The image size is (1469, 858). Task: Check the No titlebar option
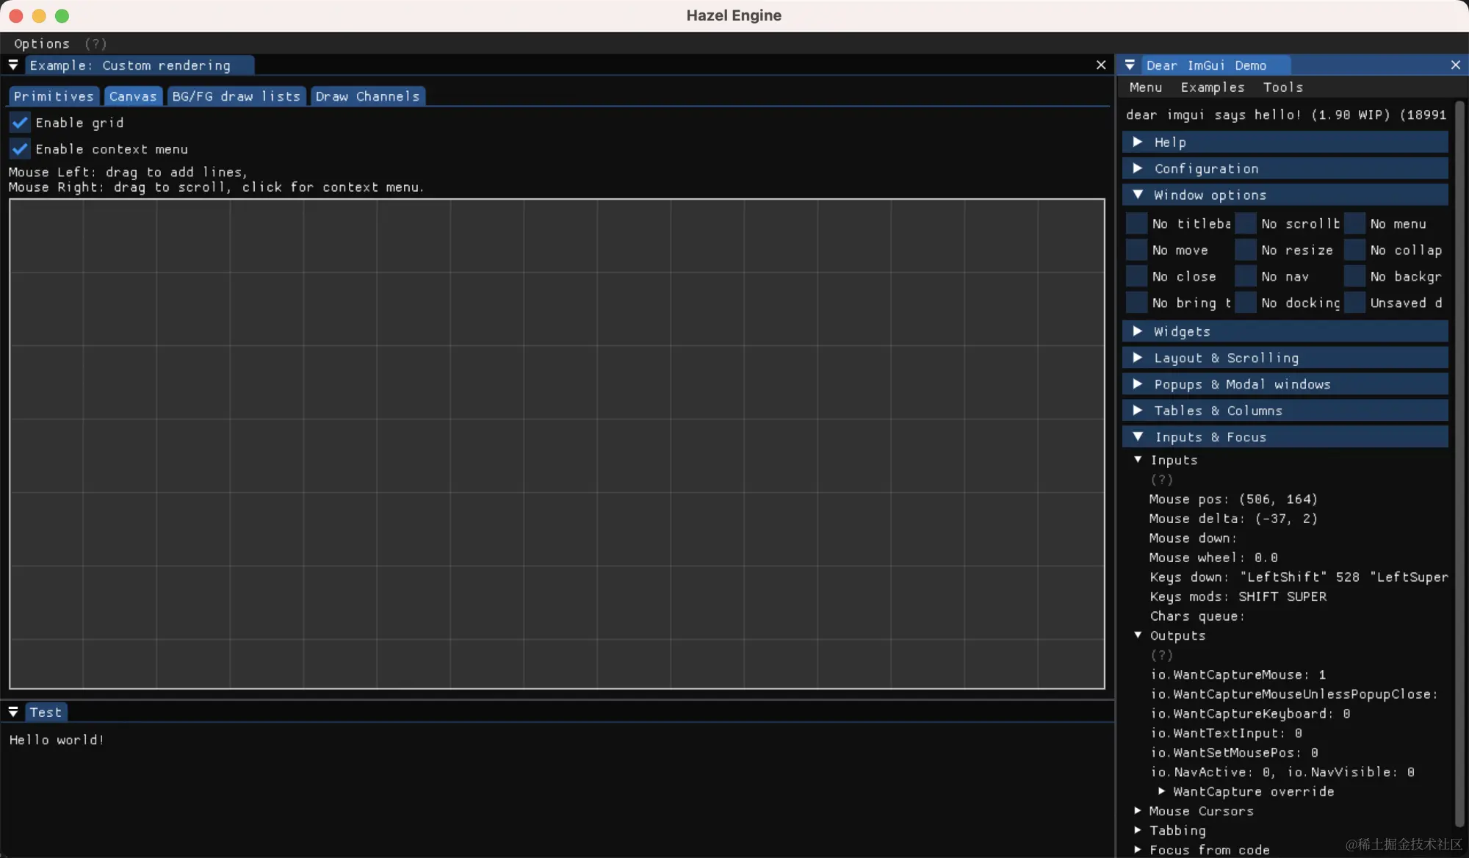1136,223
